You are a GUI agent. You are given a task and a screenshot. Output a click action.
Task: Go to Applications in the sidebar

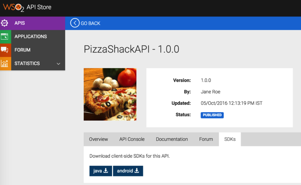tap(31, 36)
